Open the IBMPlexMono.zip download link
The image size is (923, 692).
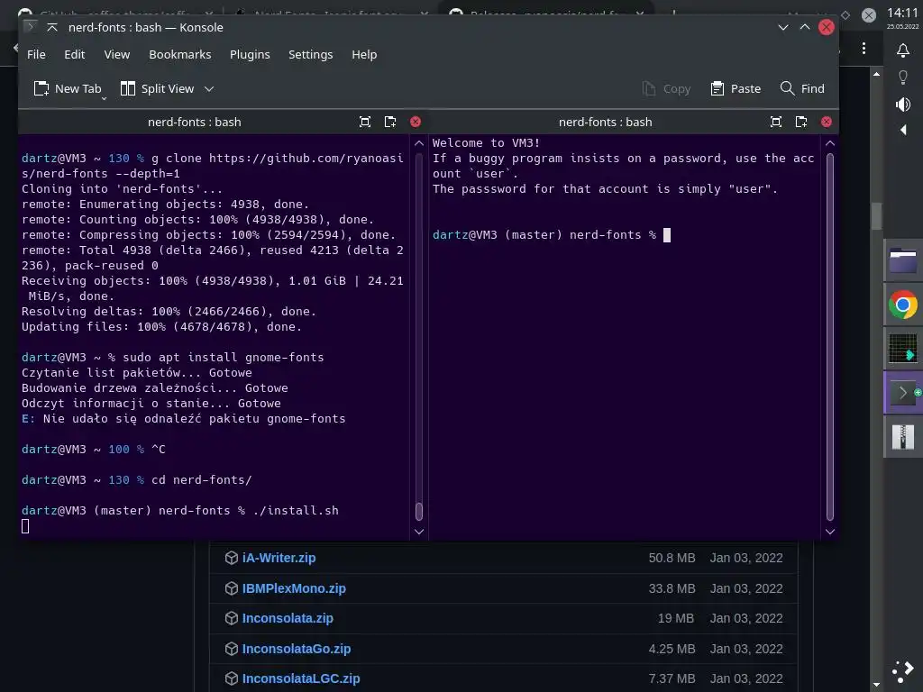tap(294, 588)
